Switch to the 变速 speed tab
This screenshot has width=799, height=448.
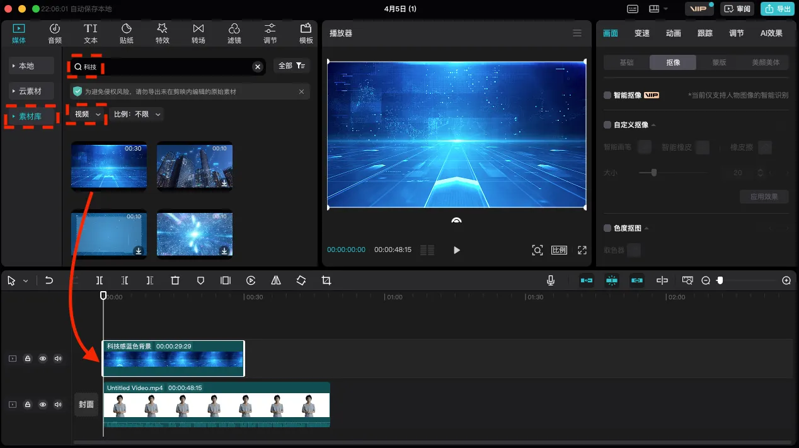tap(642, 33)
